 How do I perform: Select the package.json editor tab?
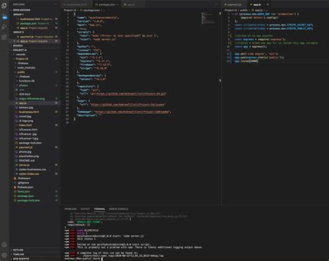point(107,4)
